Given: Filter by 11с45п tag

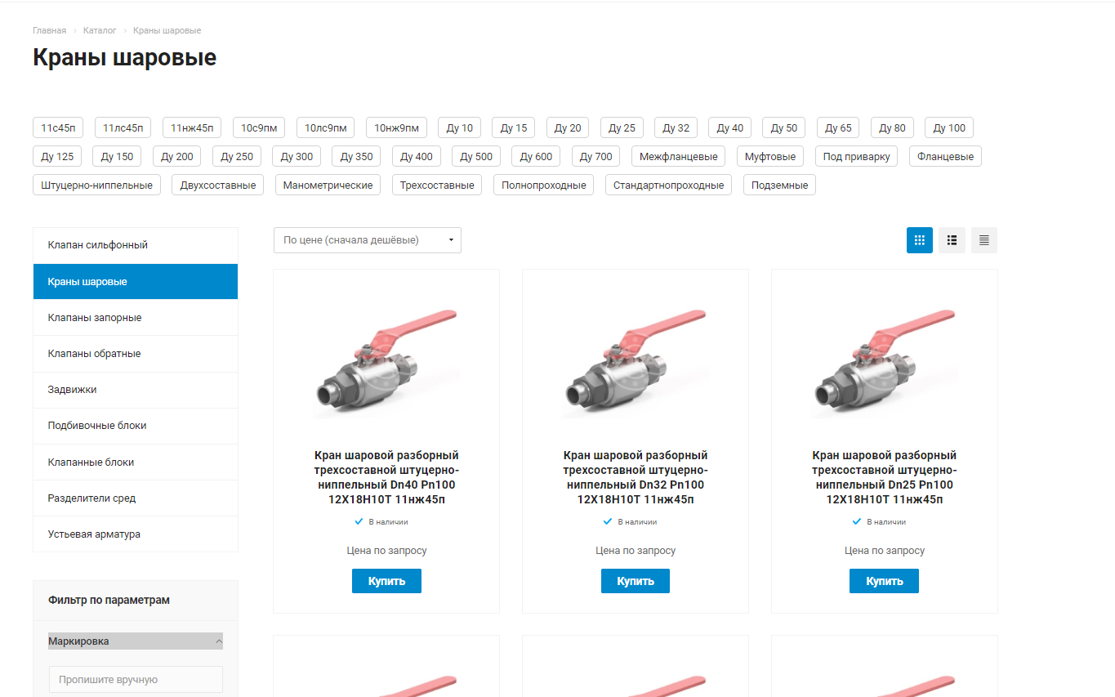Looking at the screenshot, I should click(58, 127).
